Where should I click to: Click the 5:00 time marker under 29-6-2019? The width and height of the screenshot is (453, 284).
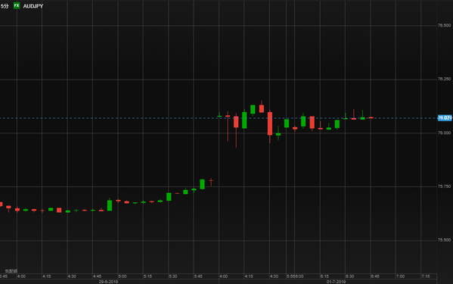(x=123, y=276)
